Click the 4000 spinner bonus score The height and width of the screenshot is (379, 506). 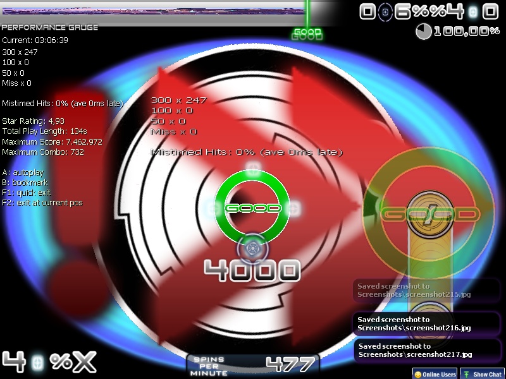pyautogui.click(x=252, y=270)
